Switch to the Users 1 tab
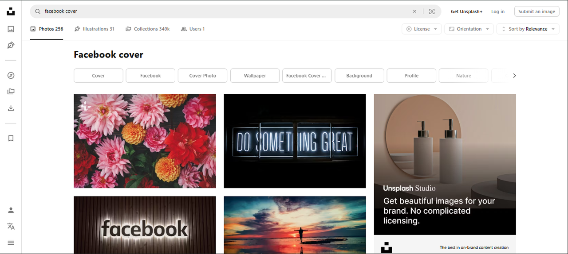Image resolution: width=568 pixels, height=254 pixels. click(193, 29)
